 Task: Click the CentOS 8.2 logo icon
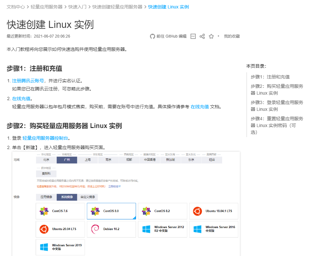coord(146,211)
